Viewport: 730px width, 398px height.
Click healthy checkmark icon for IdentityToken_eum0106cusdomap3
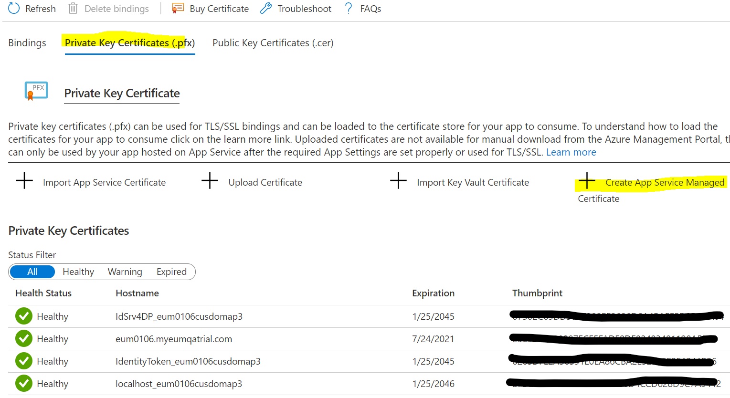(24, 361)
